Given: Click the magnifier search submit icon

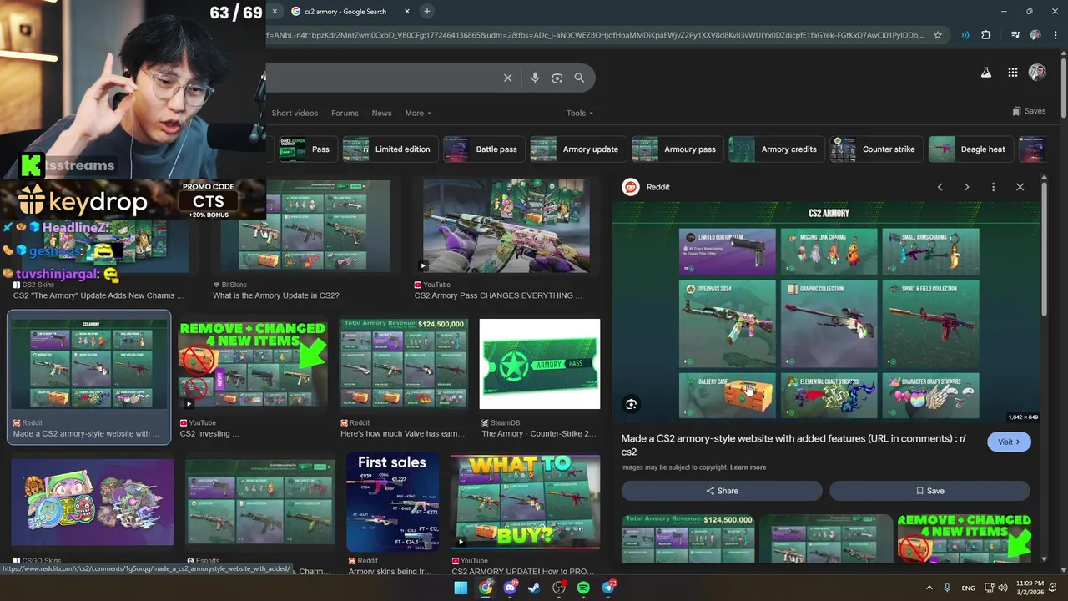Looking at the screenshot, I should (579, 78).
